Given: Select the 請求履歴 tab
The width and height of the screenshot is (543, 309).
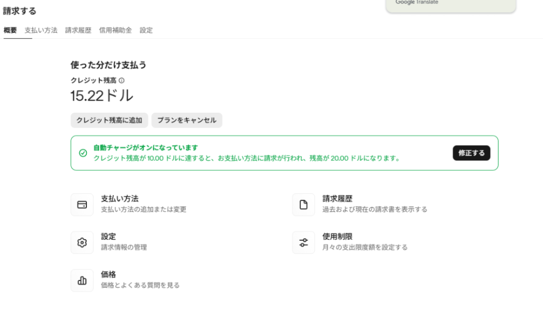Looking at the screenshot, I should coord(78,31).
